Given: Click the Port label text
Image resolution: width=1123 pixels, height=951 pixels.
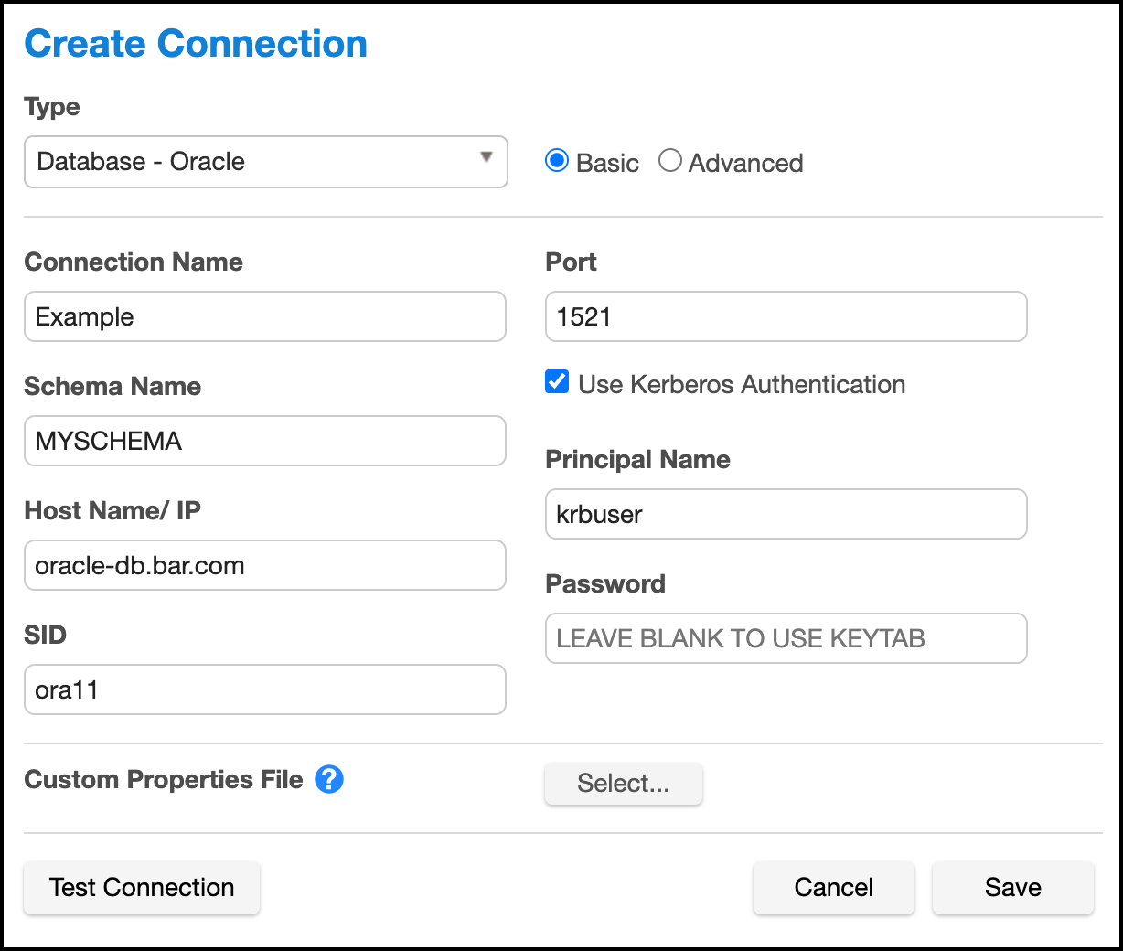Looking at the screenshot, I should pos(571,262).
